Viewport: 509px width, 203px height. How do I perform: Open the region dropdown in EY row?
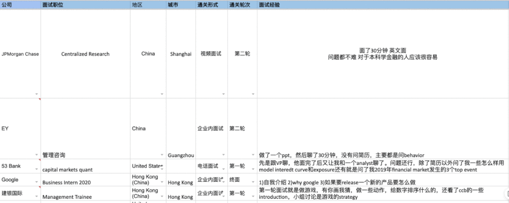pyautogui.click(x=162, y=155)
